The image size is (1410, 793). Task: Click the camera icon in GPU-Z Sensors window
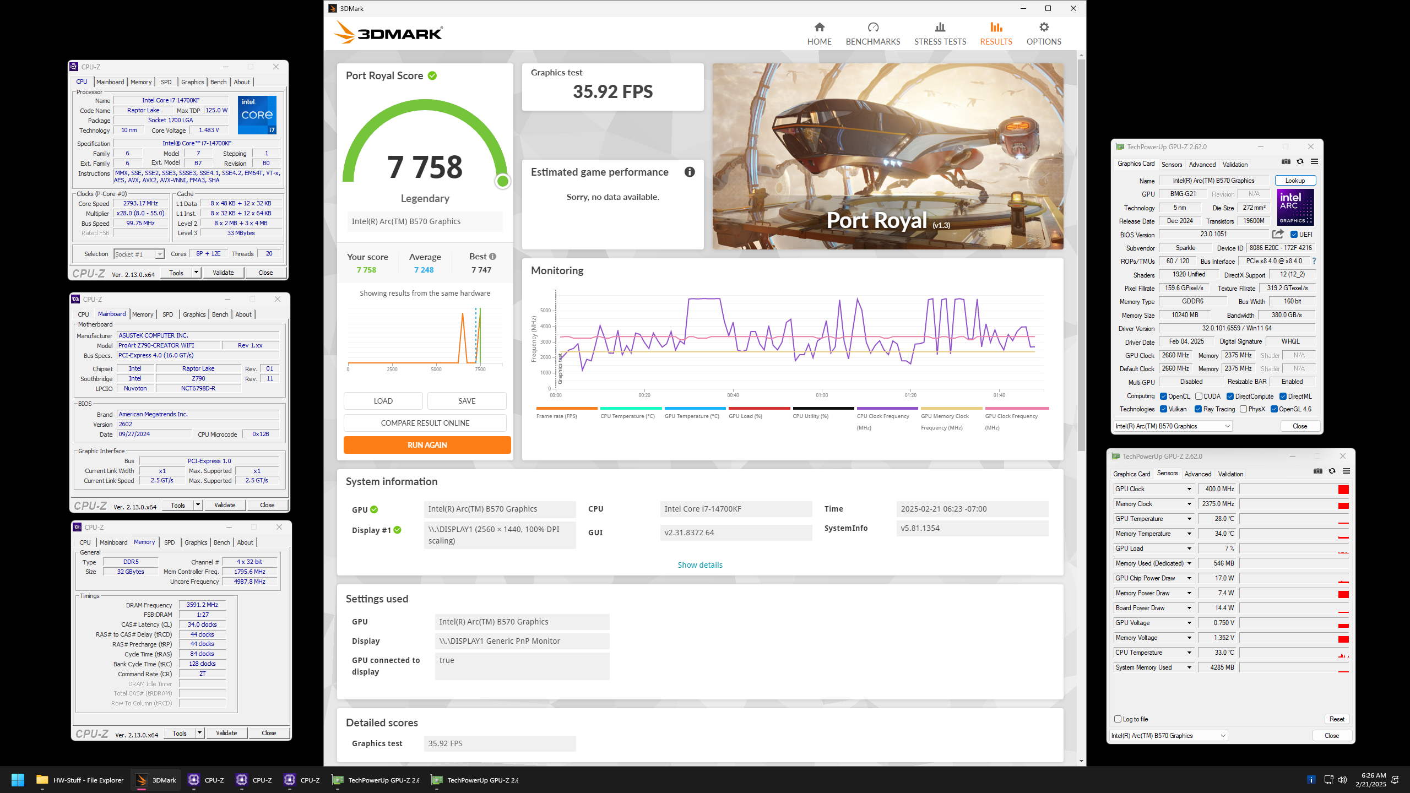(x=1317, y=471)
